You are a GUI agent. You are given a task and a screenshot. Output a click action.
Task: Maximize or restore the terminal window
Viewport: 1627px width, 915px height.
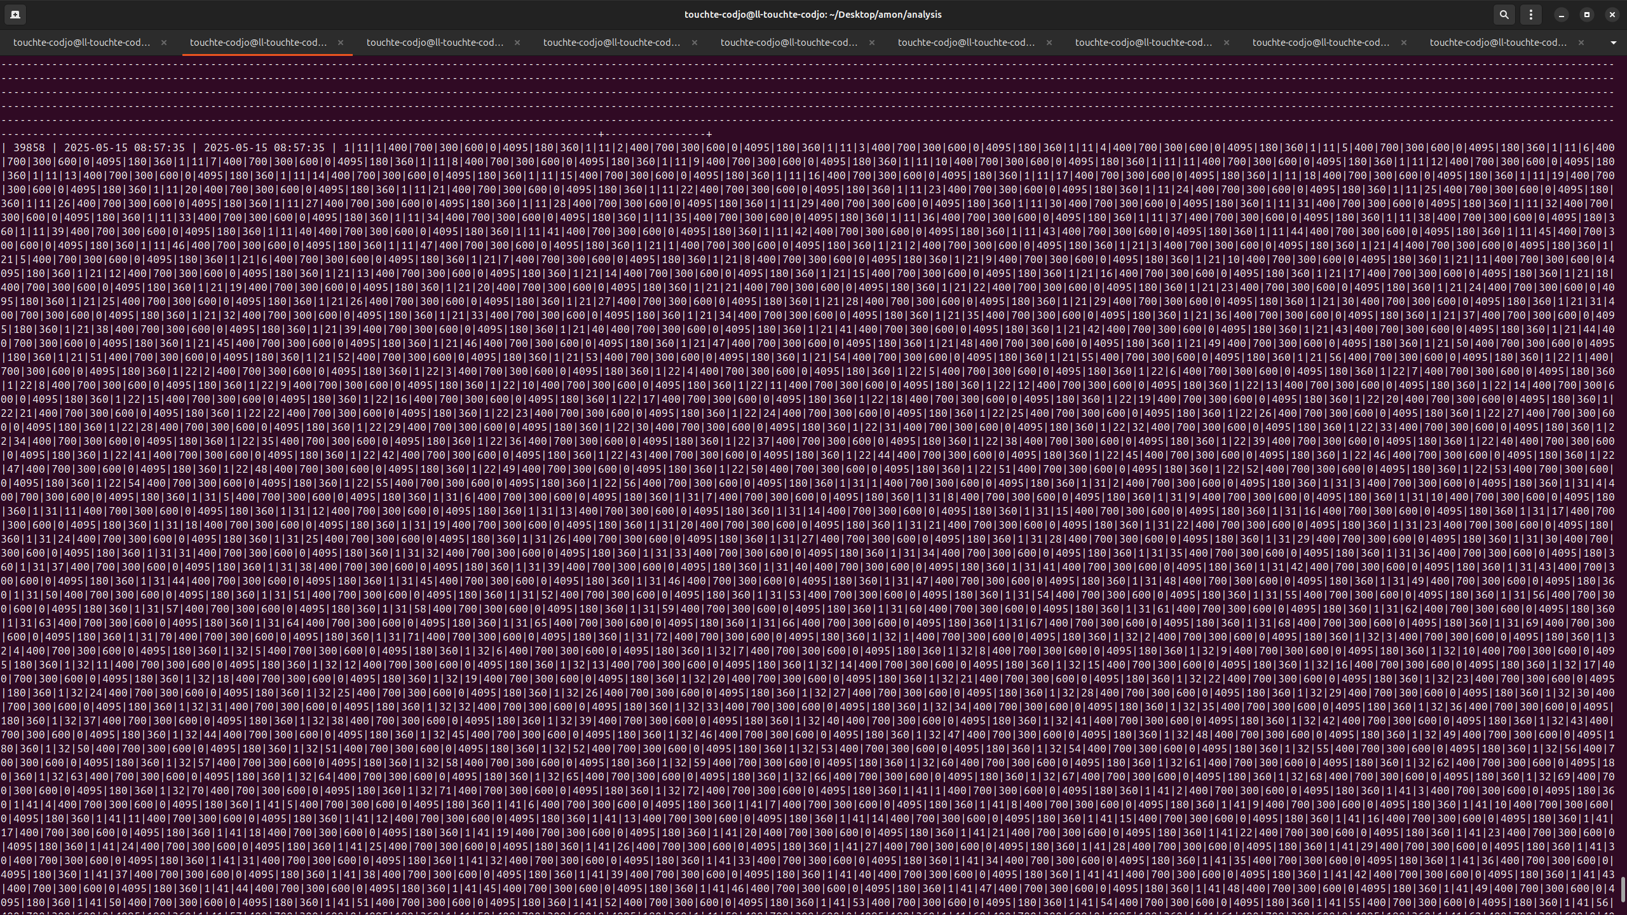(x=1586, y=14)
